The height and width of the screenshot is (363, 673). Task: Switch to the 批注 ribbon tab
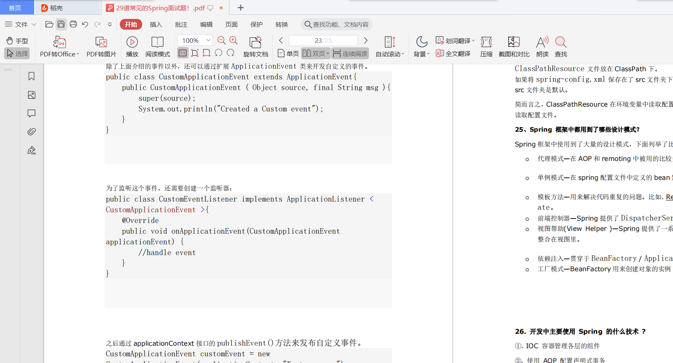click(x=181, y=24)
